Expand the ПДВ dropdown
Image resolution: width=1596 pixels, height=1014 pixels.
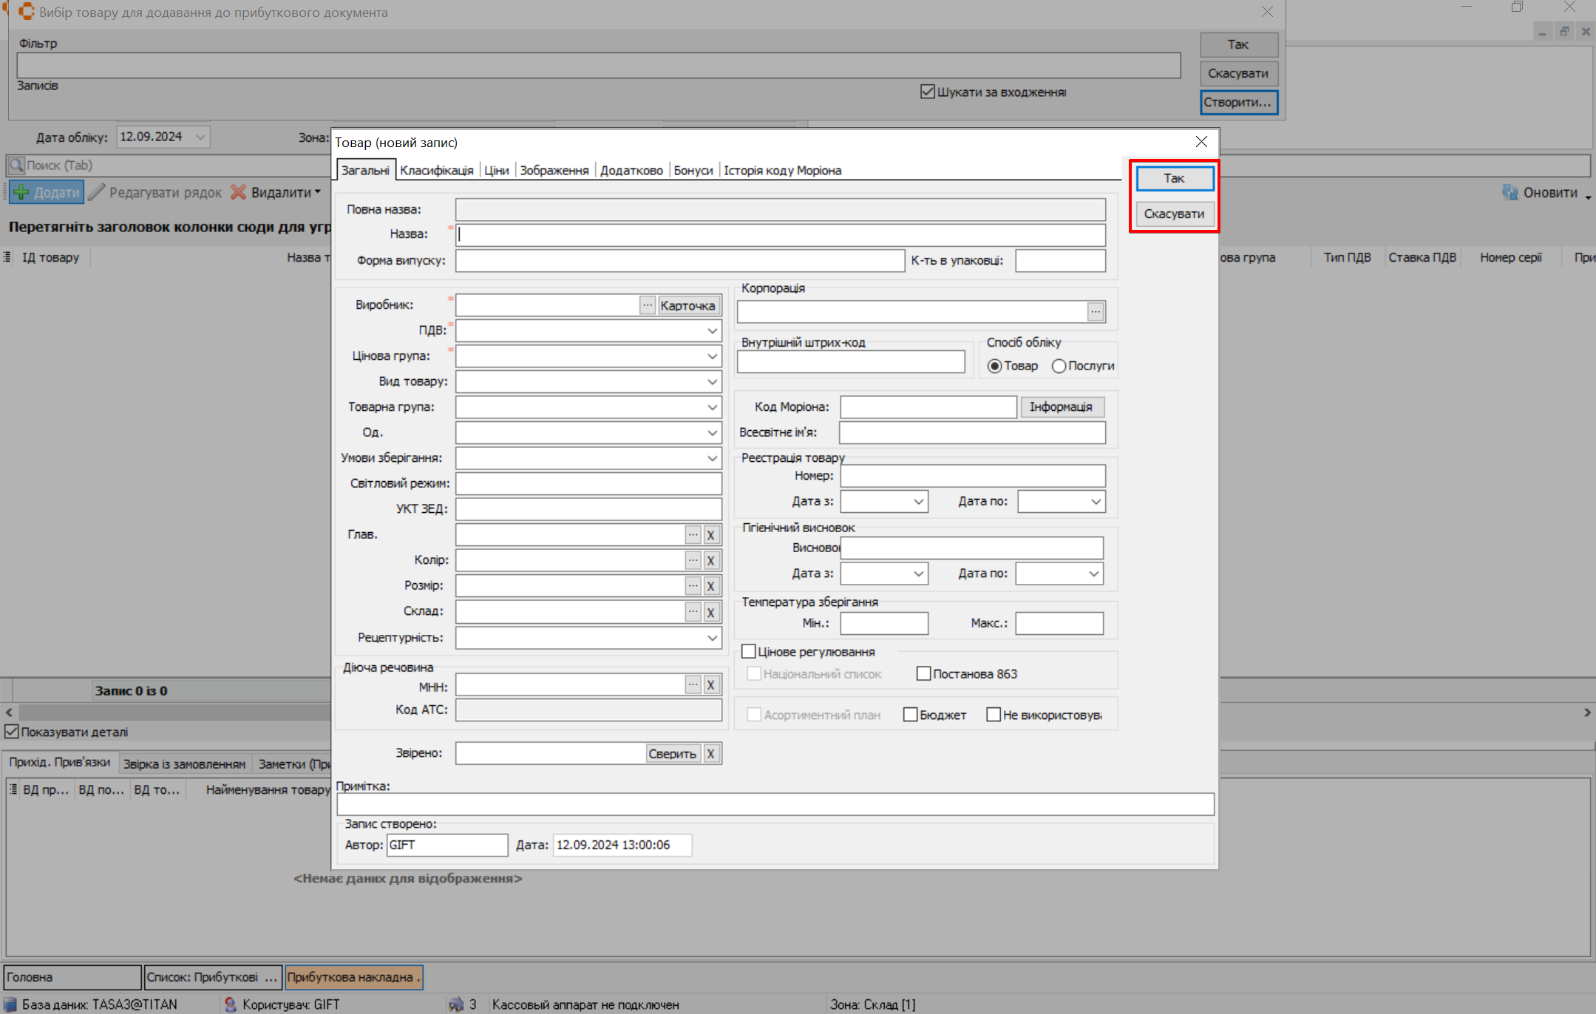712,331
